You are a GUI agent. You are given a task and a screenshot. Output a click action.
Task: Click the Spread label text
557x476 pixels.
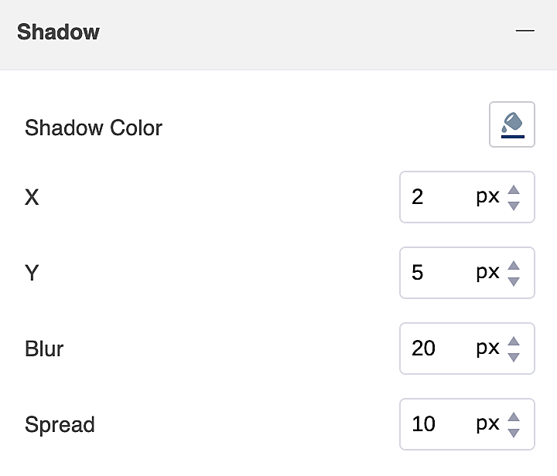pyautogui.click(x=60, y=424)
